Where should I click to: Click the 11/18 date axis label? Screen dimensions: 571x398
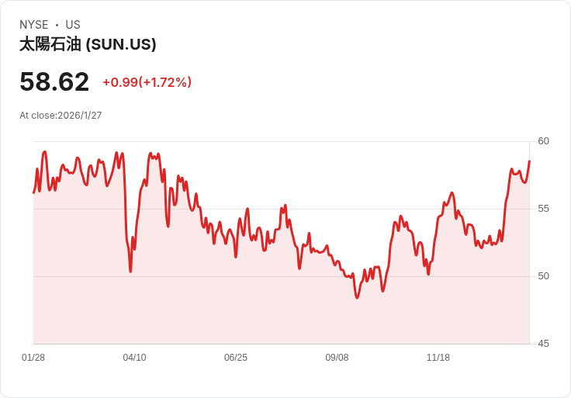438,358
